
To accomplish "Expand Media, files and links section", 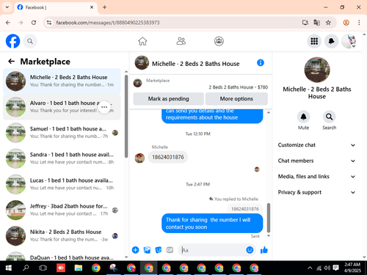I will pos(316,177).
